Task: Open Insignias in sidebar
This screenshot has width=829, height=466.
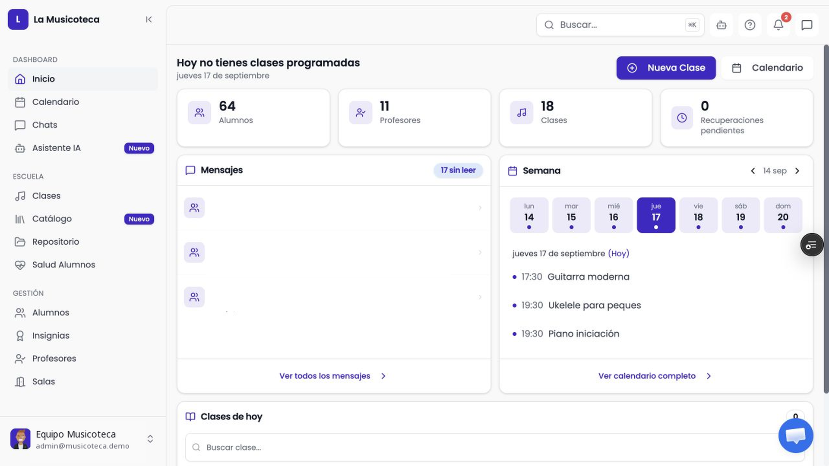Action: [83, 336]
